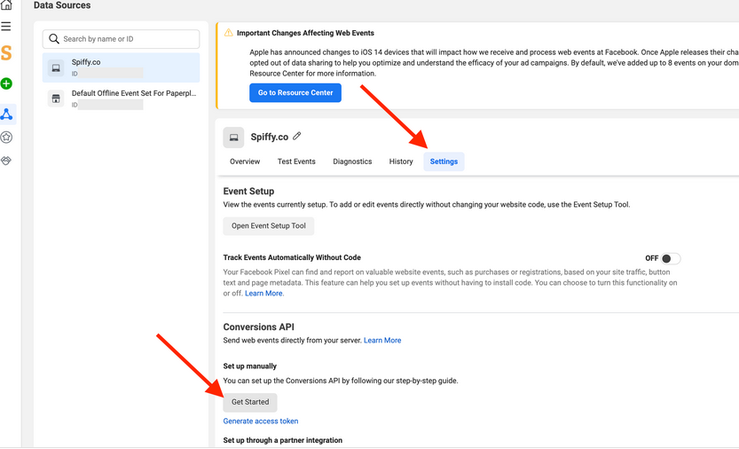
Task: Open the star badge icon in sidebar
Action: [x=6, y=138]
